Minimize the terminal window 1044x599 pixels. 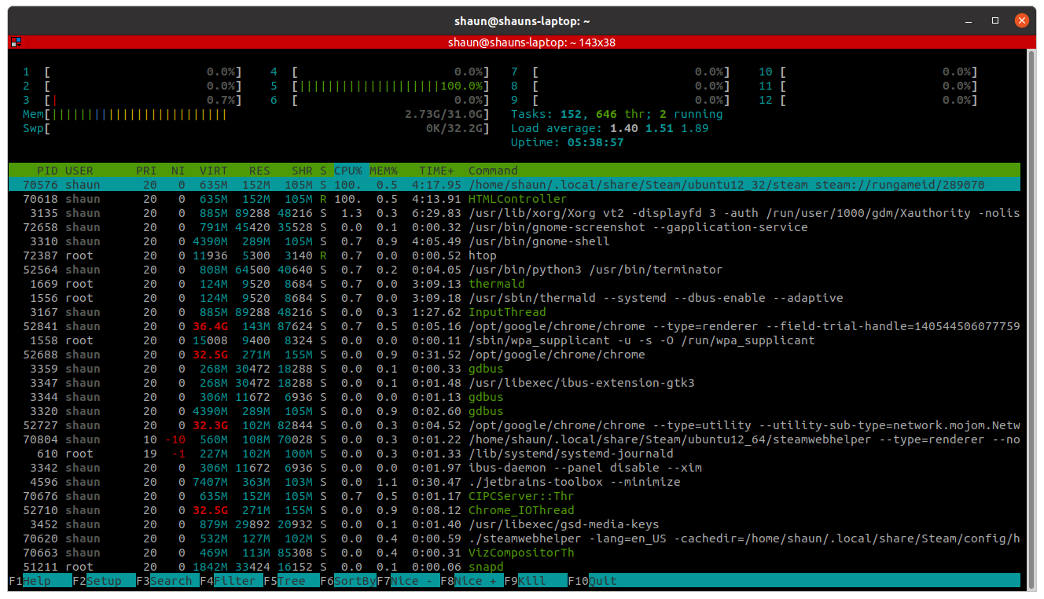click(x=969, y=21)
